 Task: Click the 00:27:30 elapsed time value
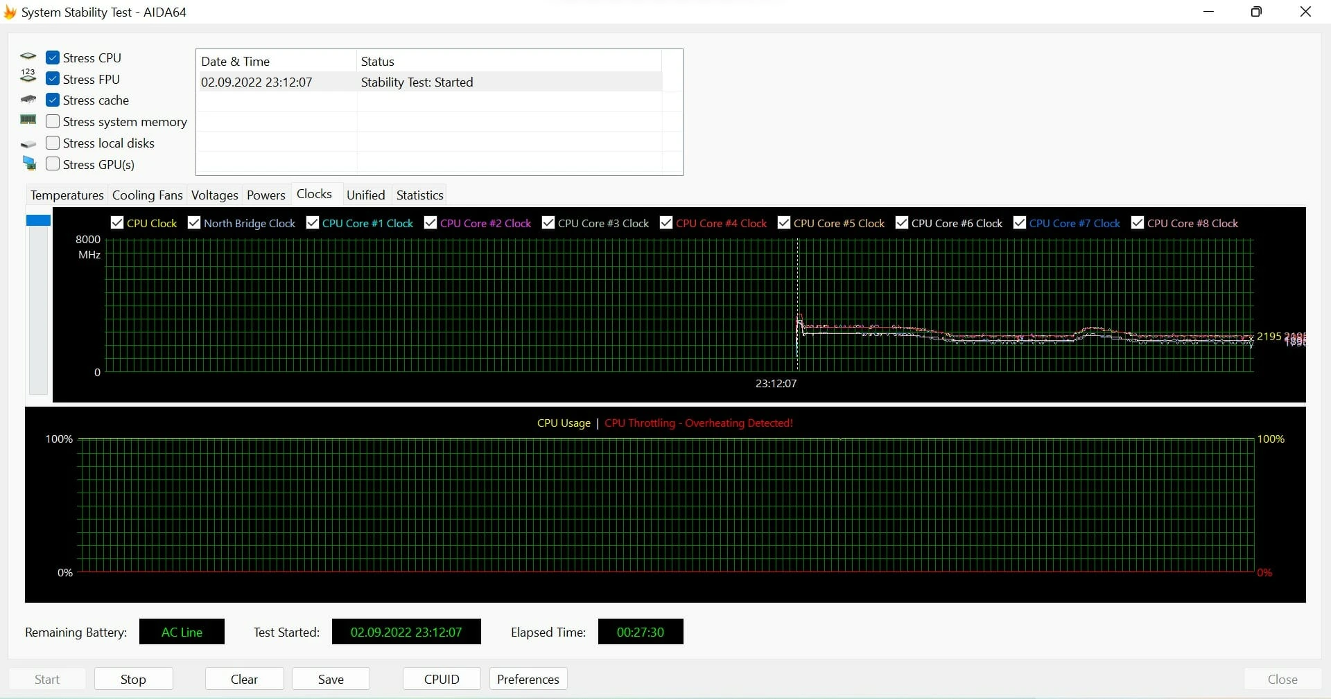(641, 632)
